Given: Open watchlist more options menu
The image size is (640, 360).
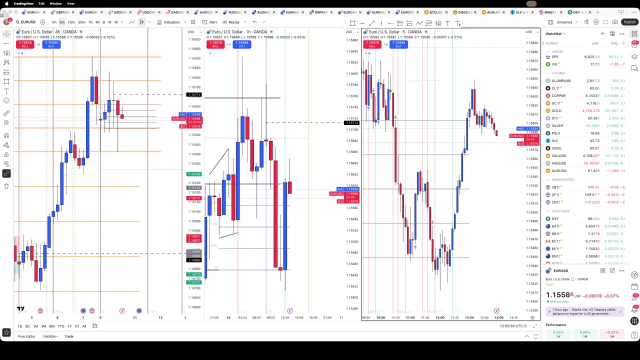Looking at the screenshot, I should pos(621,34).
